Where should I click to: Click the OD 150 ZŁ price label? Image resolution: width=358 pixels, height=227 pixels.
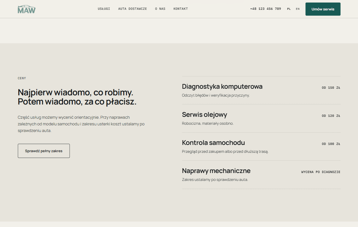(331, 88)
